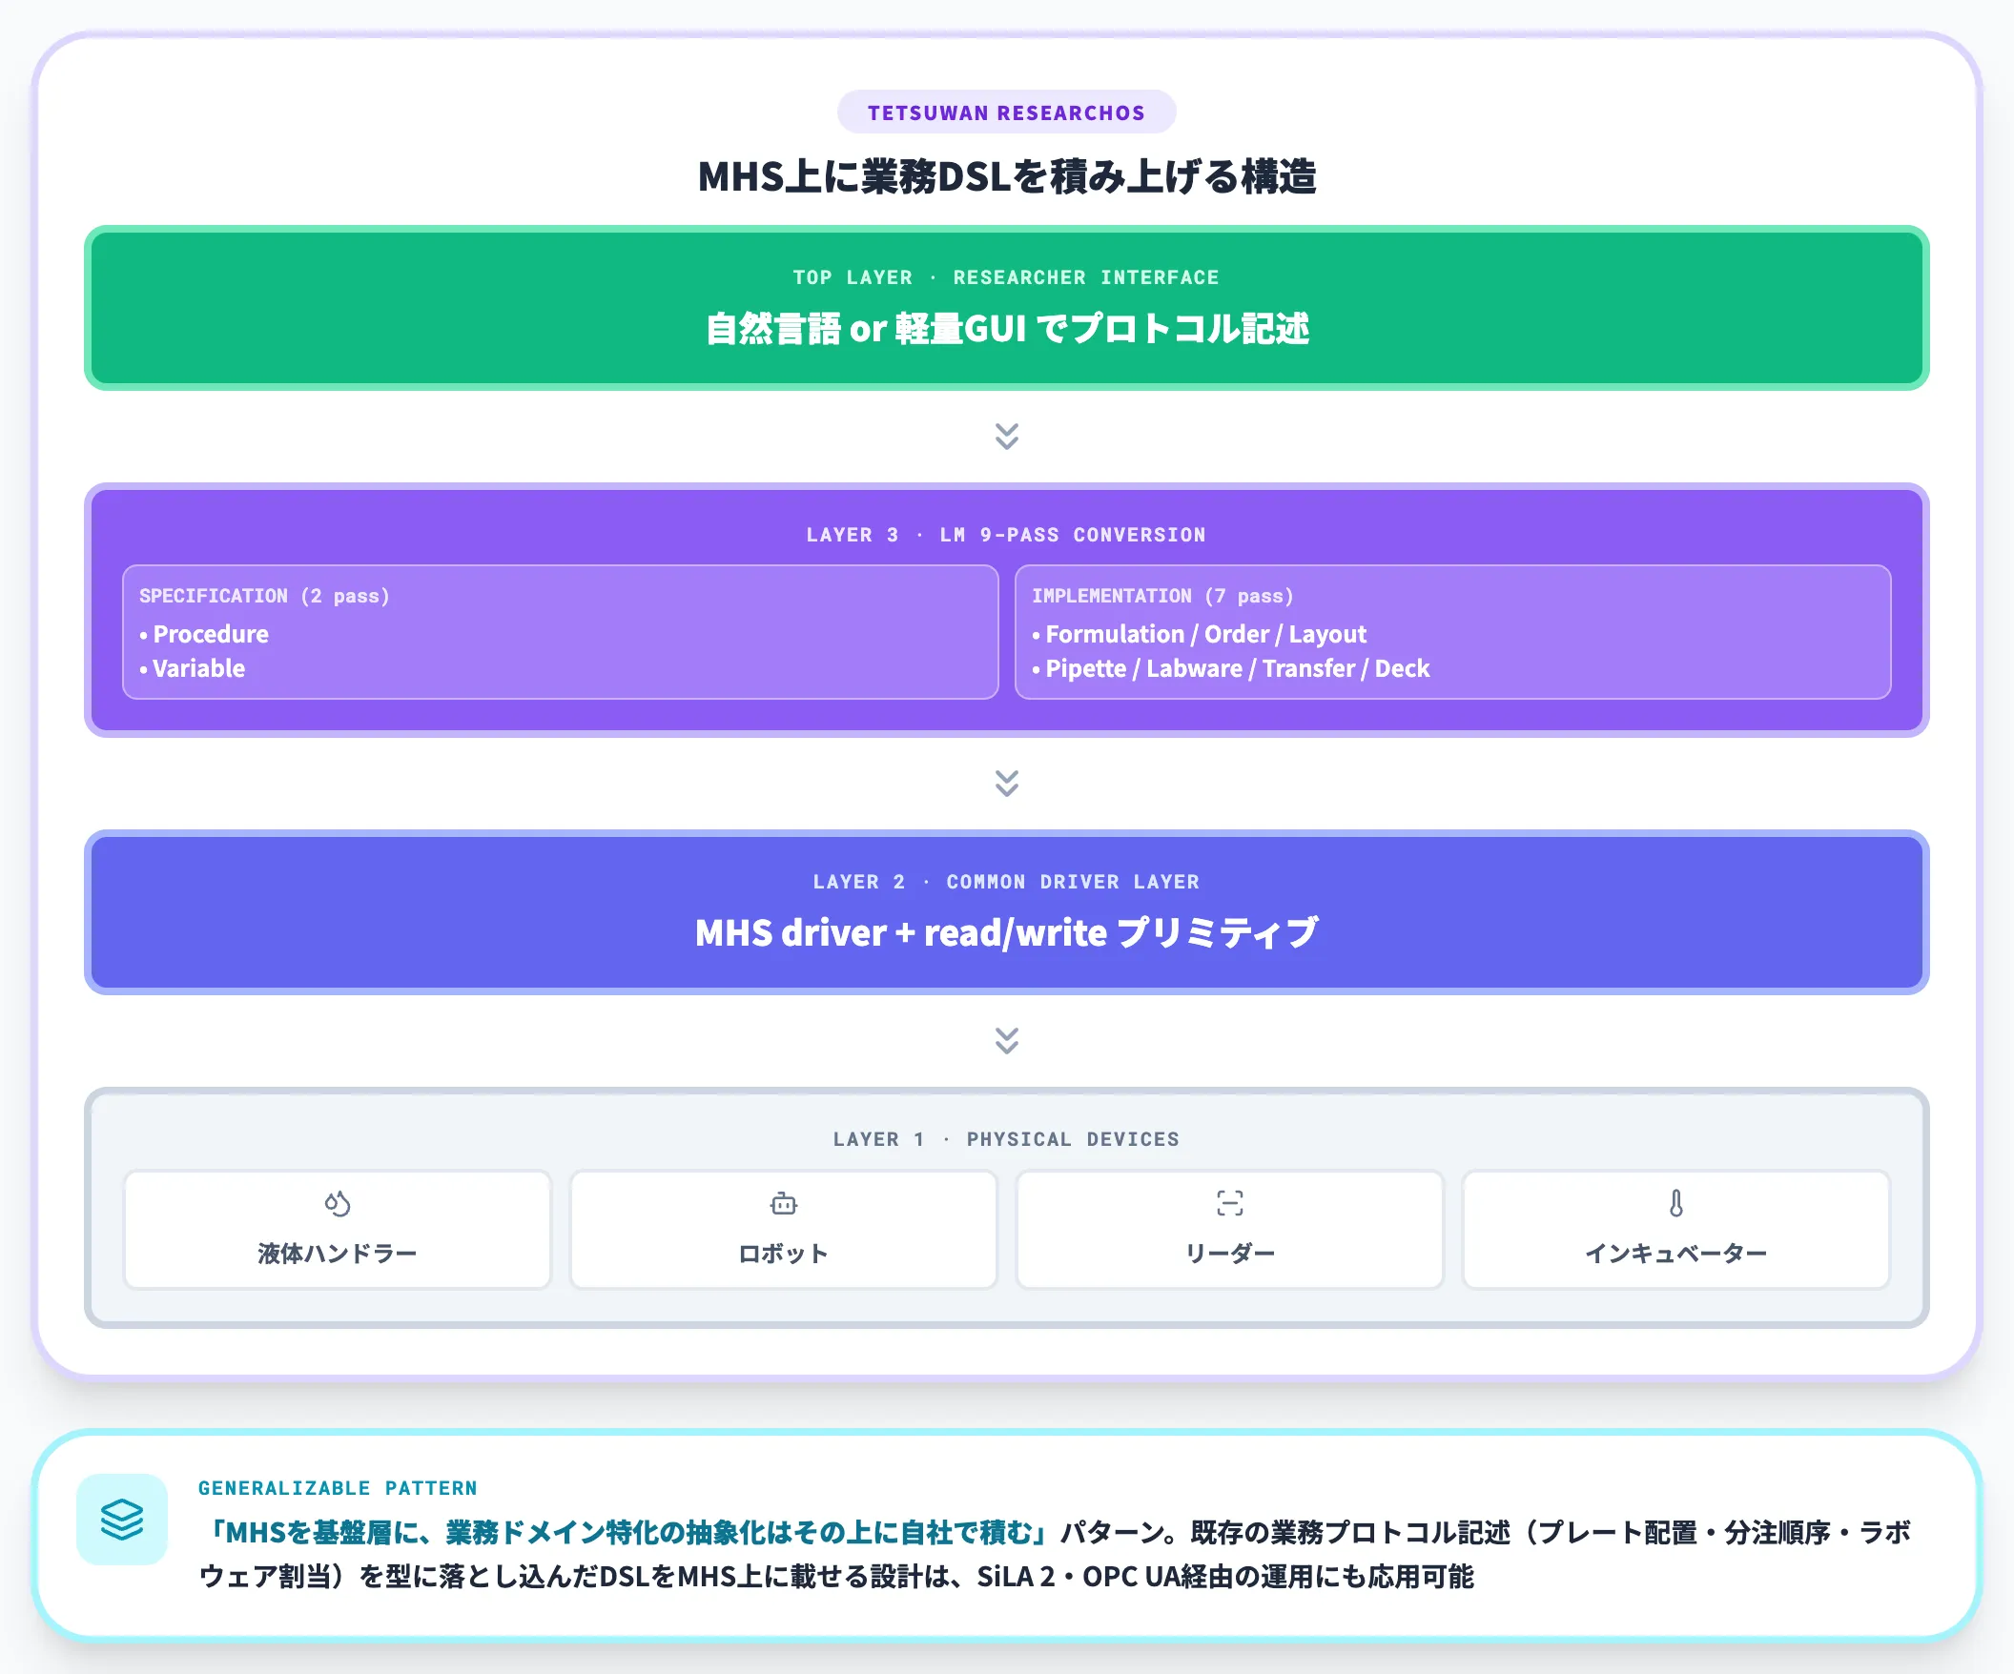The image size is (2014, 1674).
Task: Click the scan icon above リーダー
Action: [x=1229, y=1203]
